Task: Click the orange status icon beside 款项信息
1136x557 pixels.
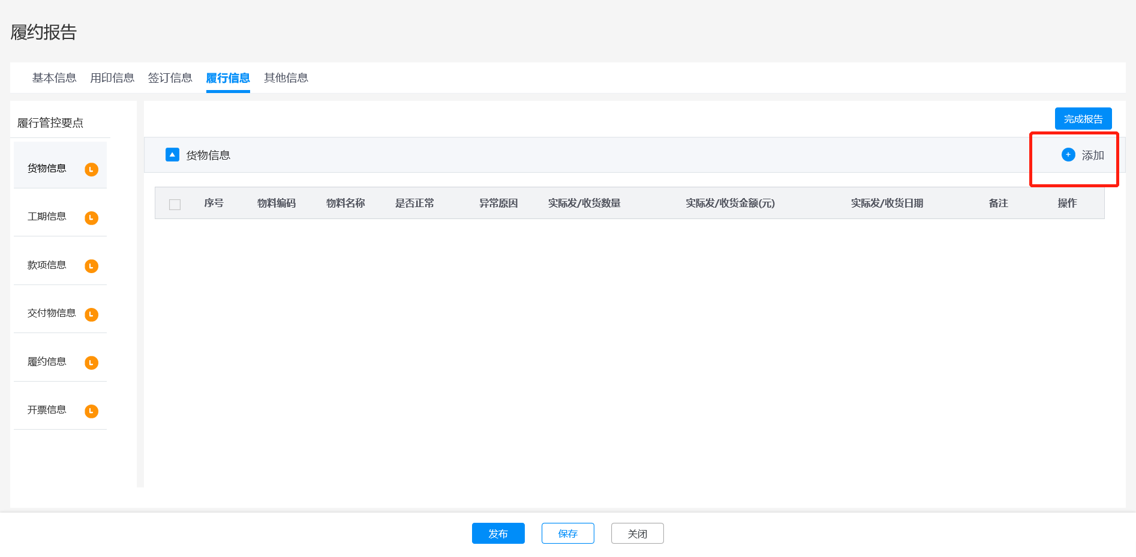Action: (x=91, y=266)
